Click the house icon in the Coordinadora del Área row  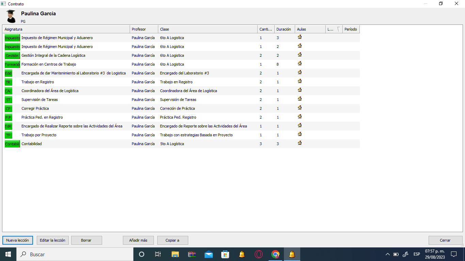[300, 90]
